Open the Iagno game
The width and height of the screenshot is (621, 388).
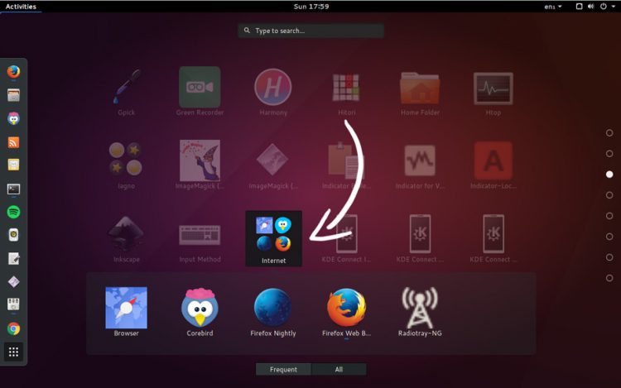click(x=126, y=165)
